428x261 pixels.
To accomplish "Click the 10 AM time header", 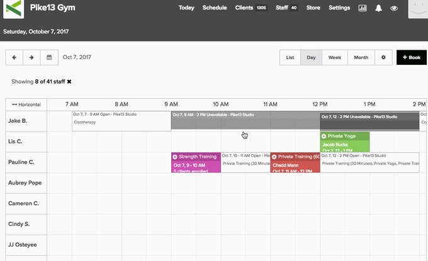I will pyautogui.click(x=220, y=104).
